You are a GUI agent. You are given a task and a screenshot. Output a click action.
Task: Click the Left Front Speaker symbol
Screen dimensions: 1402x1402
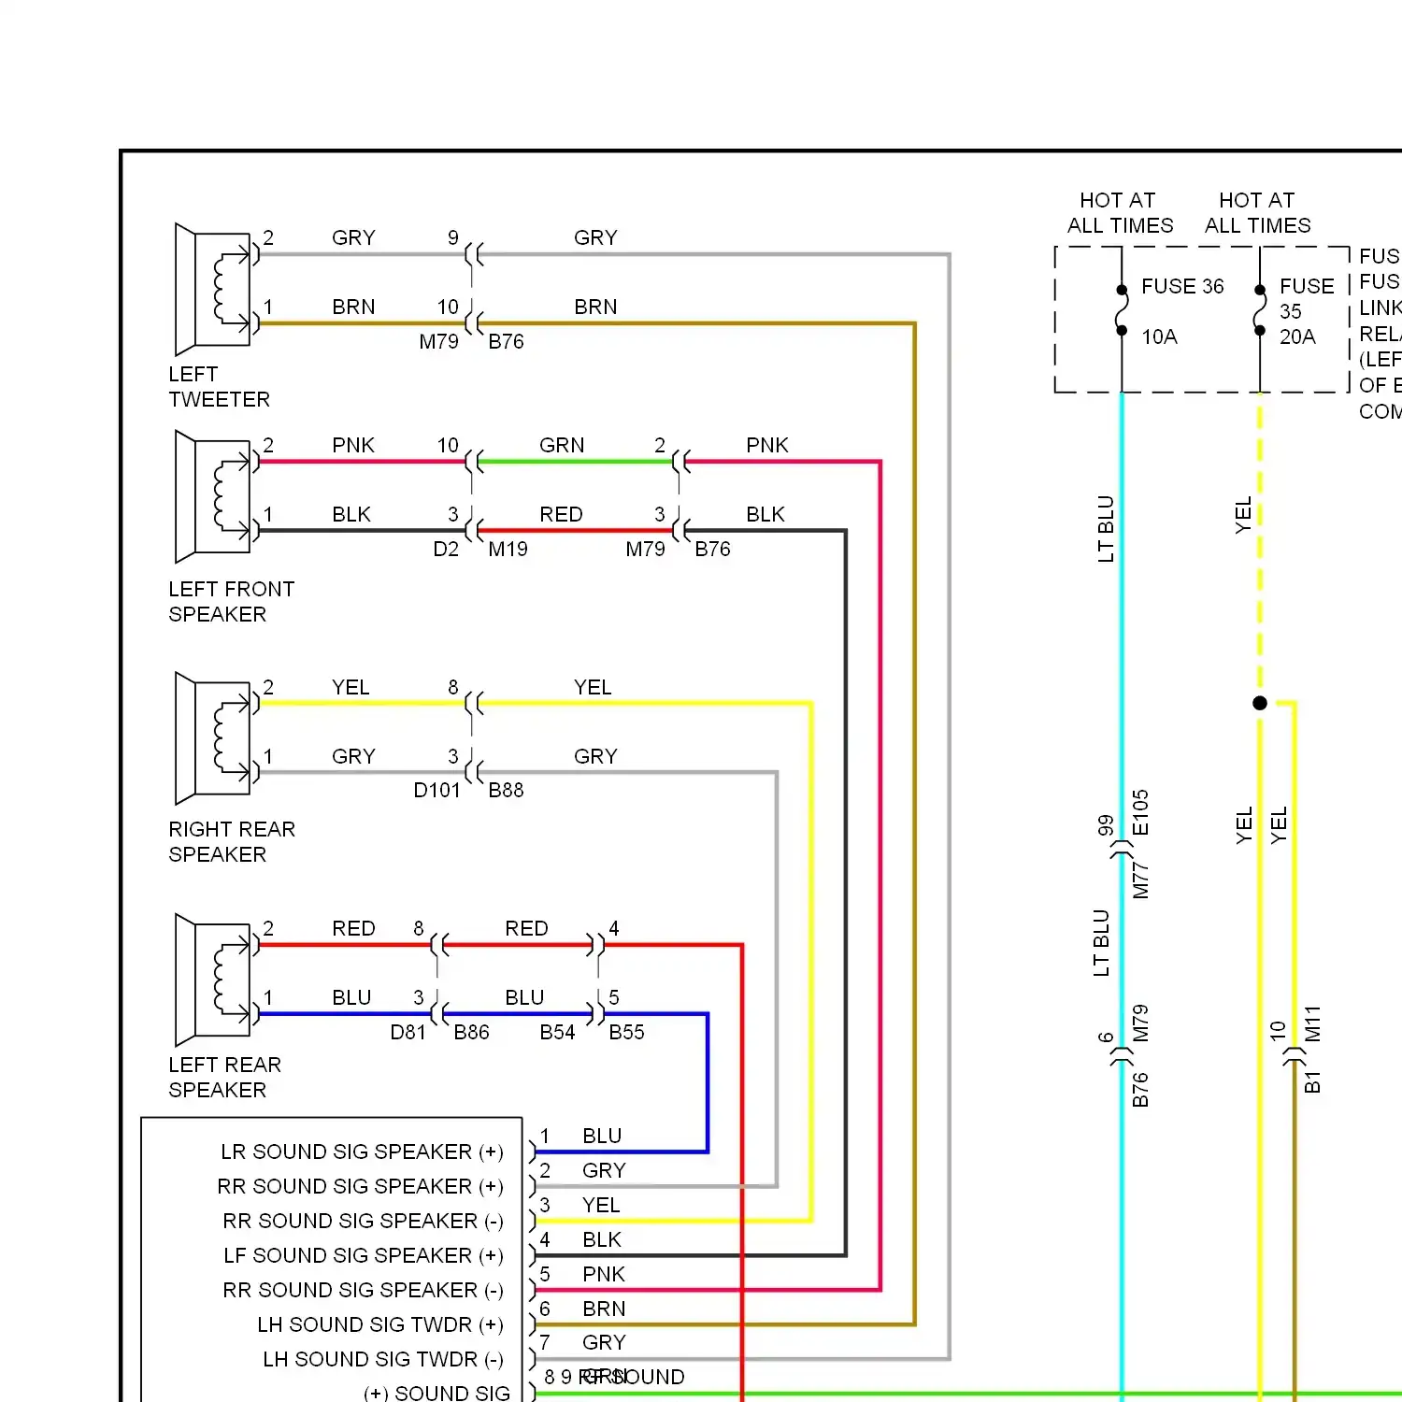(213, 496)
